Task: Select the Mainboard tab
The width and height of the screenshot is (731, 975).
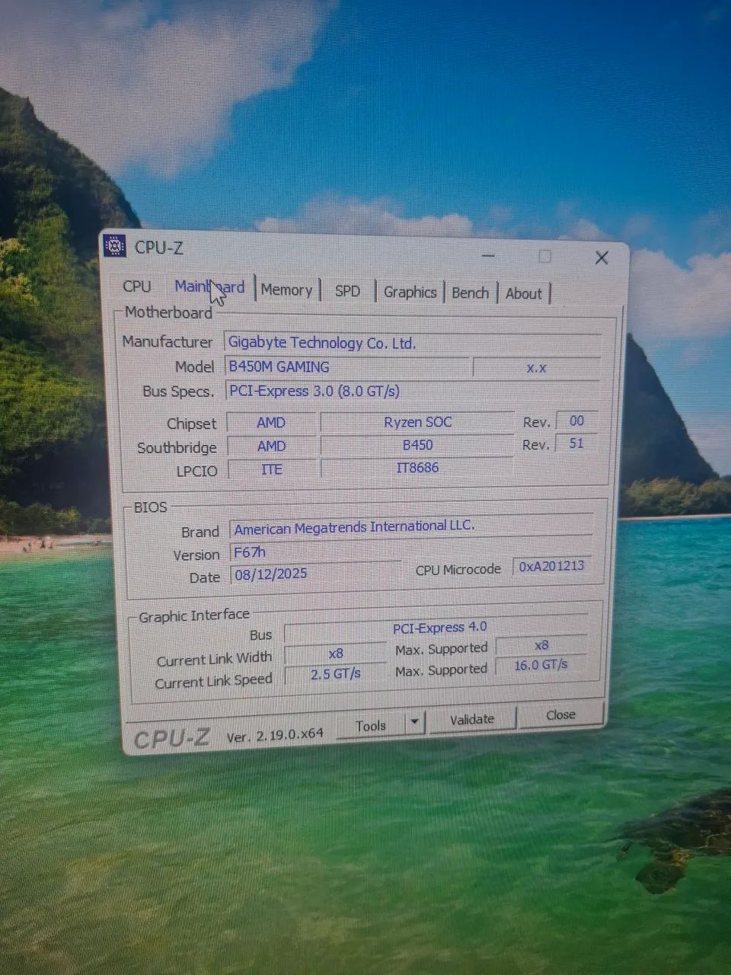Action: 209,287
